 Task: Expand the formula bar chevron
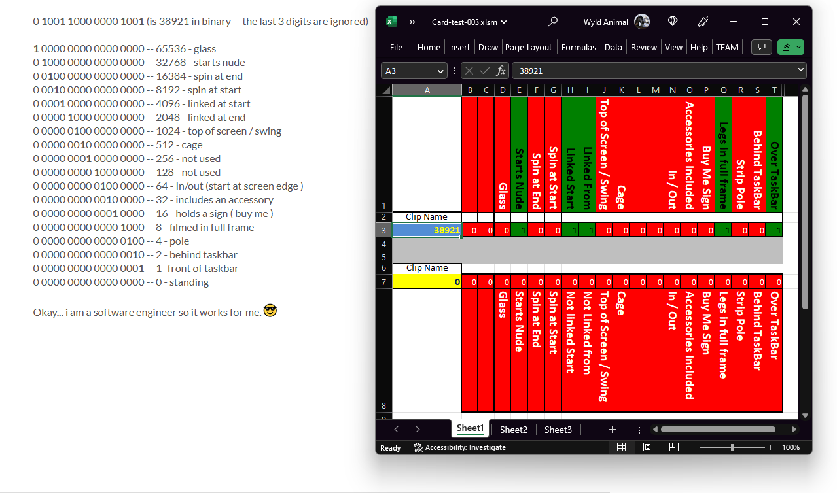pos(800,71)
